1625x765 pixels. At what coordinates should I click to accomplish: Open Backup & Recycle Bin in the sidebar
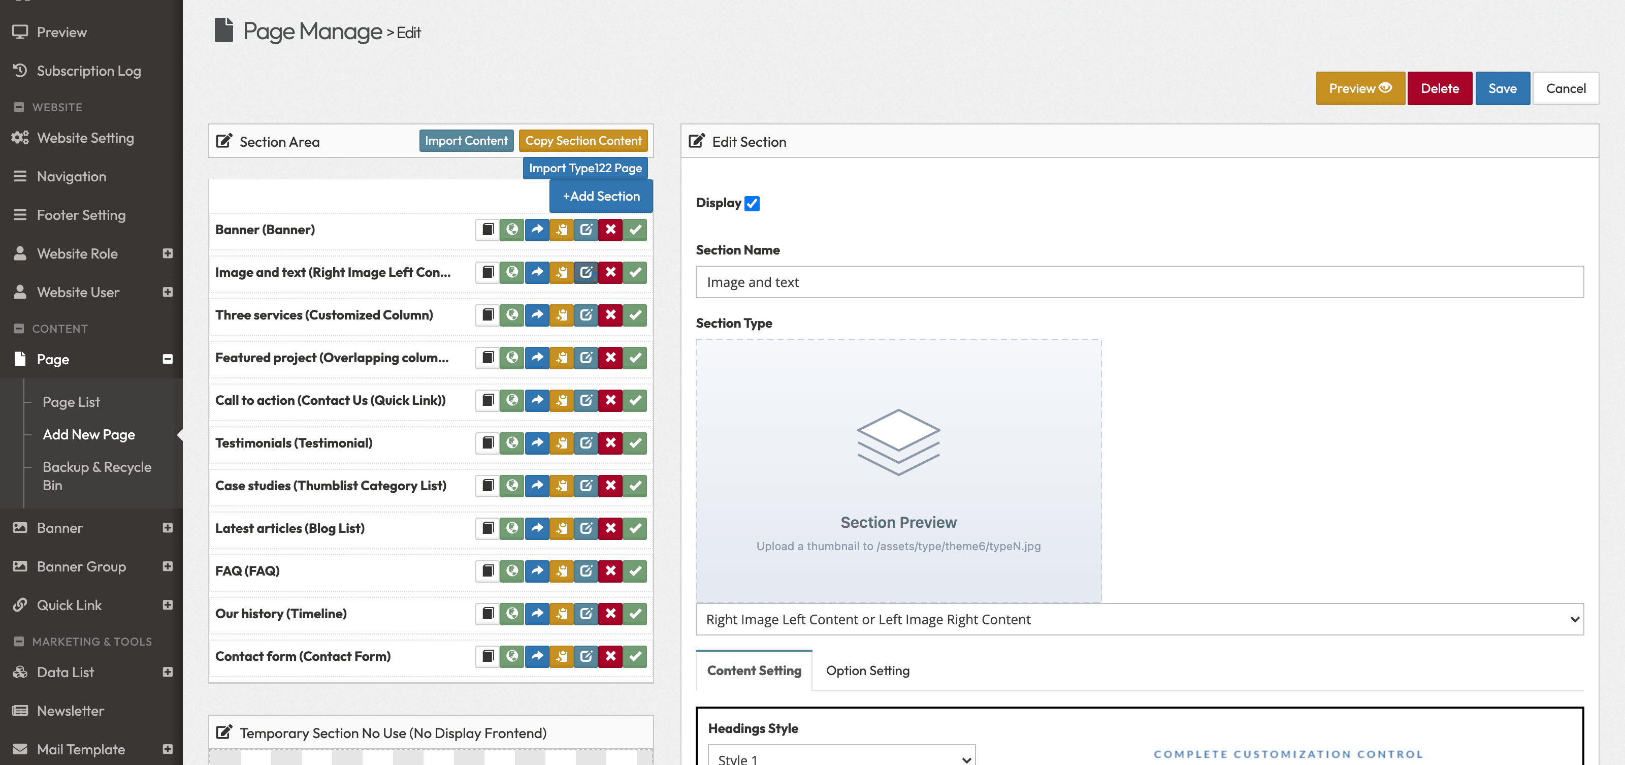tap(96, 476)
